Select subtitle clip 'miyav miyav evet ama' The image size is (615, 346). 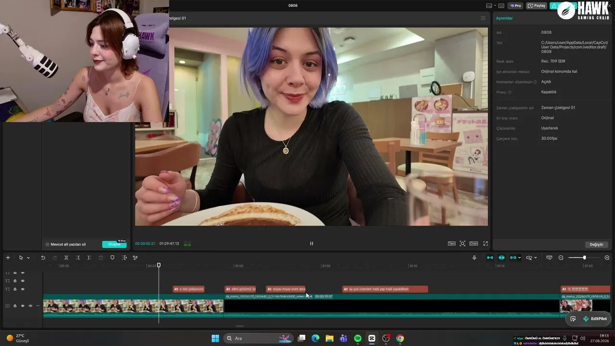[286, 289]
